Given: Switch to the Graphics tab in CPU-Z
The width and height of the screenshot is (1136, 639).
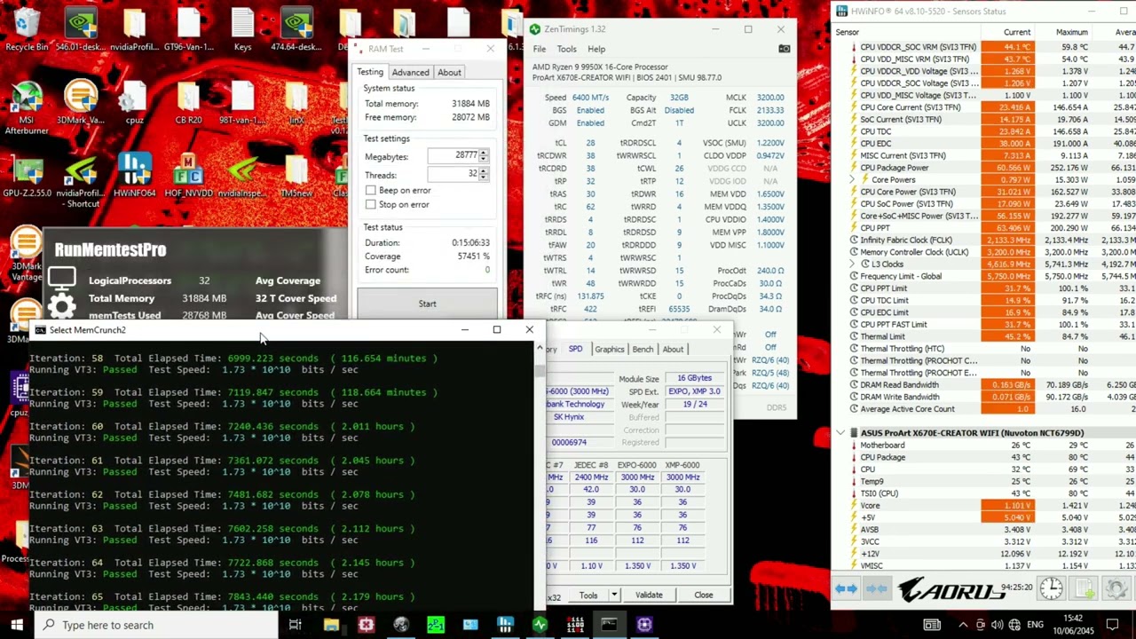Looking at the screenshot, I should [x=609, y=349].
